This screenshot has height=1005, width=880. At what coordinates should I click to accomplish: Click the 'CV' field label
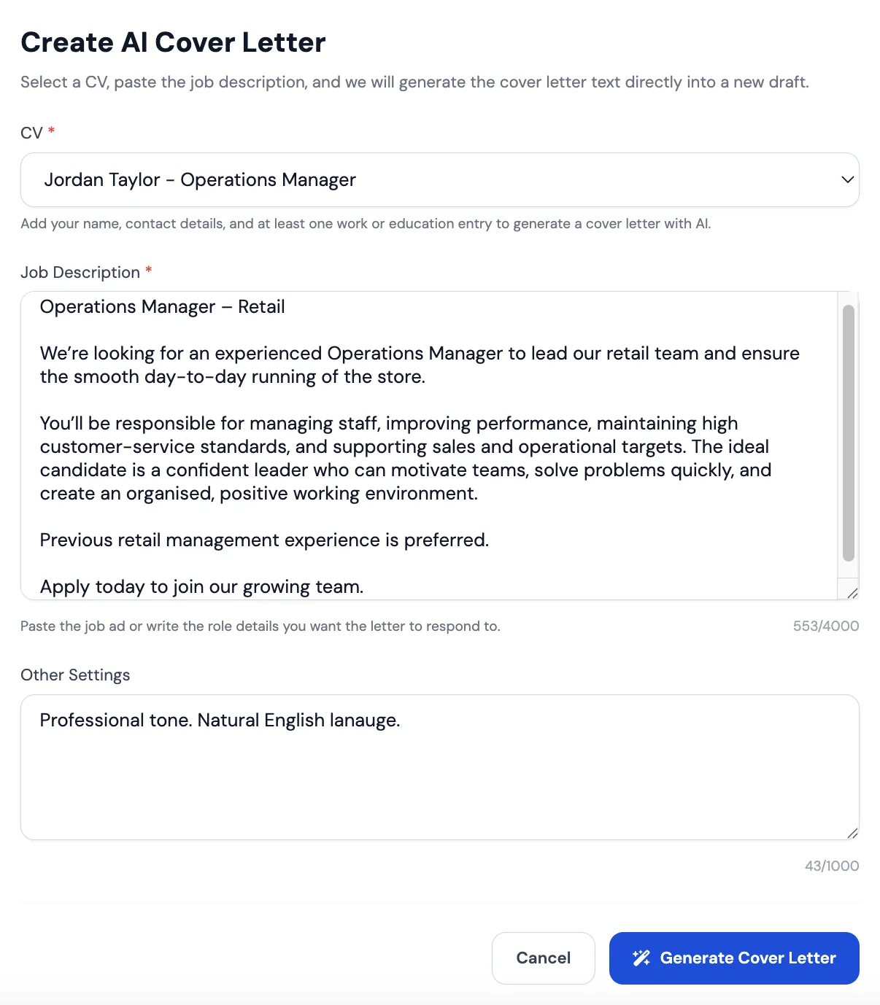point(31,133)
